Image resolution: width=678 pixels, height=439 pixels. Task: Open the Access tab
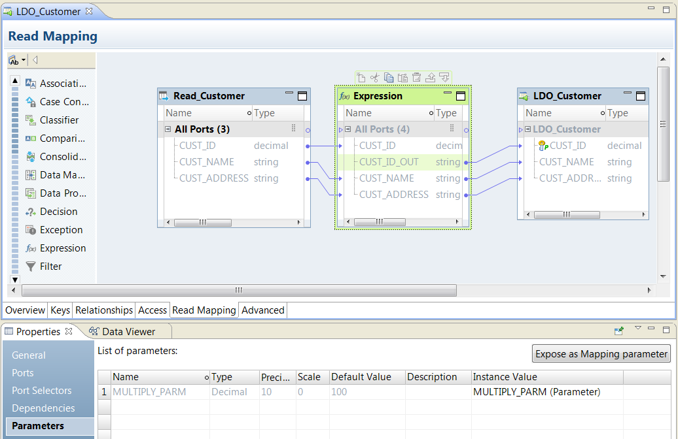(x=152, y=310)
